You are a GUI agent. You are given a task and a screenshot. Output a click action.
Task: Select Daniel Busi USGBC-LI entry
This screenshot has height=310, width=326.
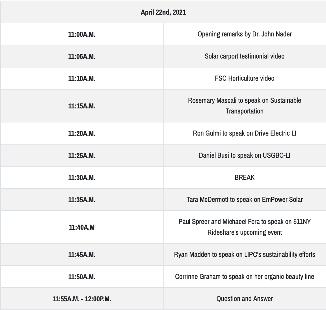245,155
